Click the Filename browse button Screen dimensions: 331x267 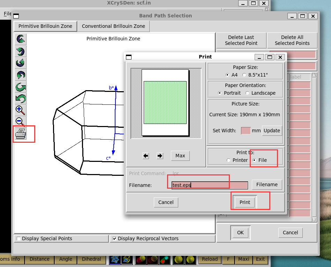coord(267,184)
